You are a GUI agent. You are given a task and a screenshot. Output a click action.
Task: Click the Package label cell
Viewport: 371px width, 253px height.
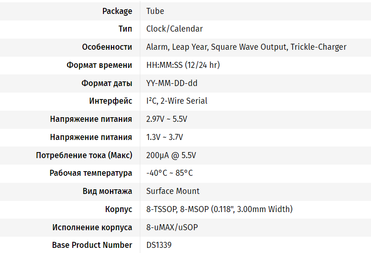tap(117, 11)
